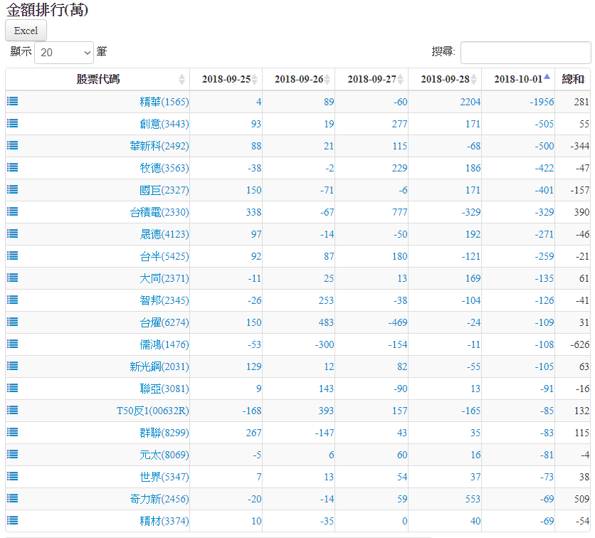Click the list icon beside T50反1(00632R)
The image size is (595, 538).
click(x=13, y=410)
